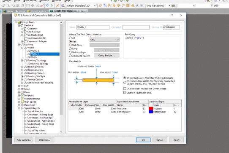The image size is (229, 153).
Task: Expand the Clearance rule node
Action: pyautogui.click(x=22, y=29)
